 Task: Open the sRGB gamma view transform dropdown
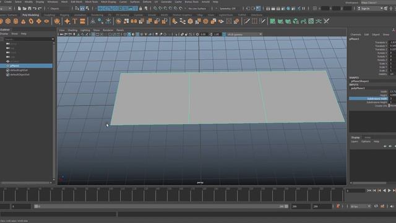coord(245,35)
